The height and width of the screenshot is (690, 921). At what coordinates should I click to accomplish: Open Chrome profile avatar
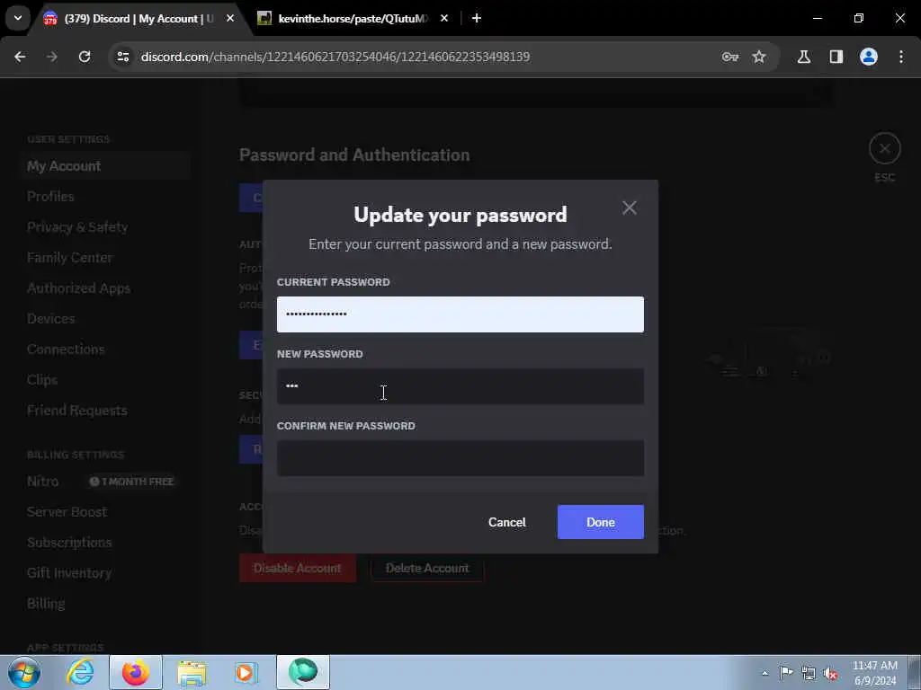point(868,57)
